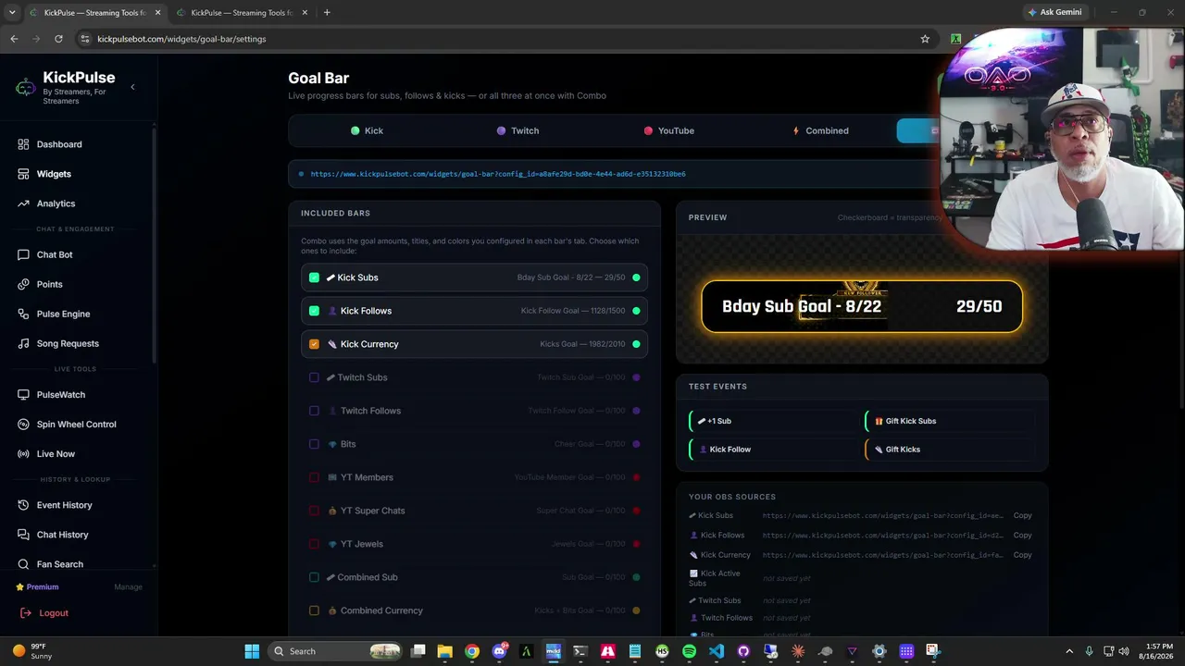
Task: Switch to the YouTube tab
Action: point(668,130)
